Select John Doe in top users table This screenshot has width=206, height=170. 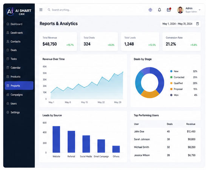139,131
